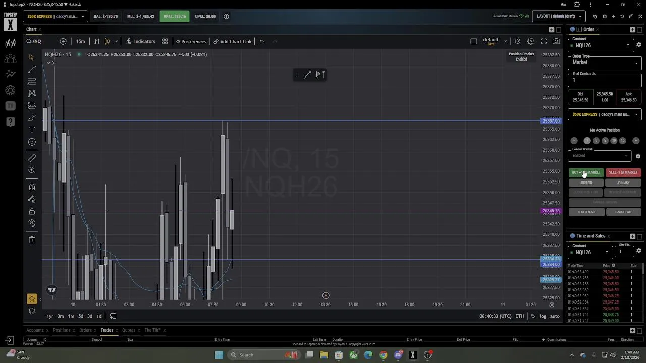Click the RP&L $79.16 indicator
646x363 pixels.
tap(174, 16)
